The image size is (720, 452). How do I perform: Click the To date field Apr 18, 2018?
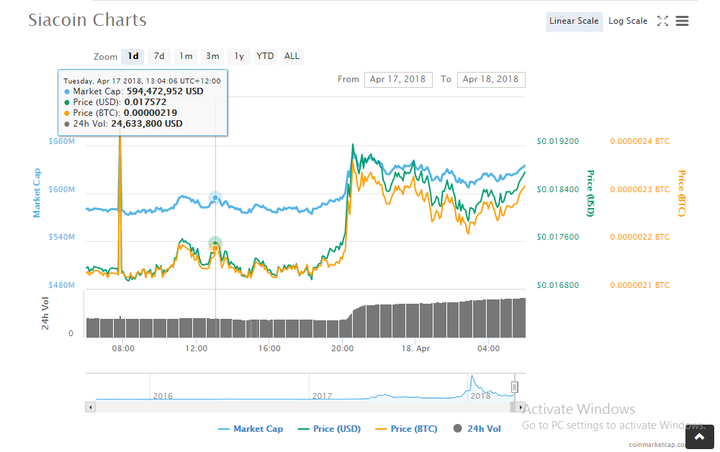[x=491, y=79]
